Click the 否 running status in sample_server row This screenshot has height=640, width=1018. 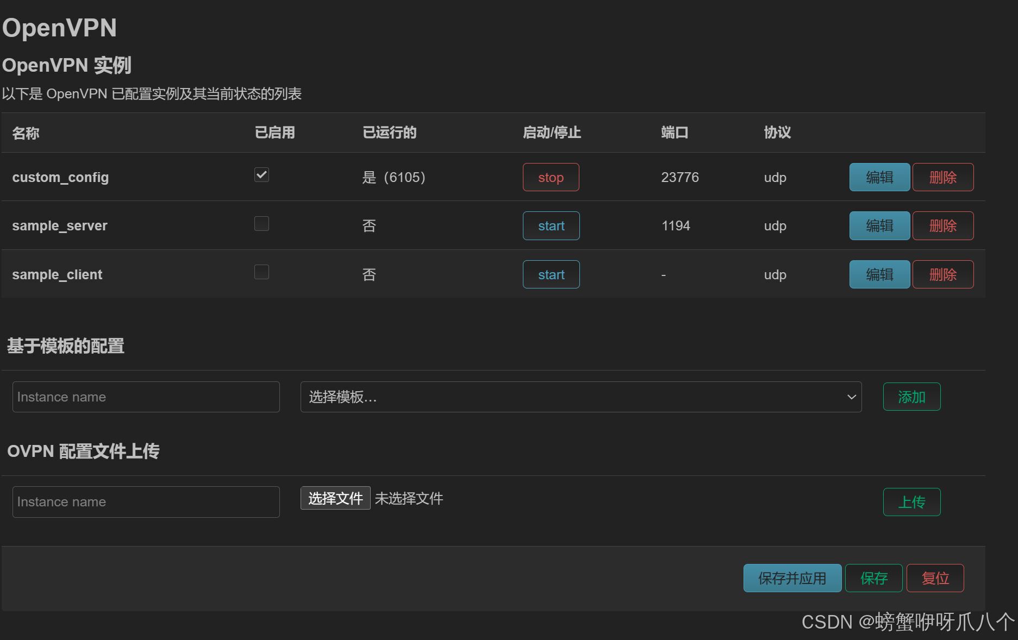pyautogui.click(x=369, y=225)
